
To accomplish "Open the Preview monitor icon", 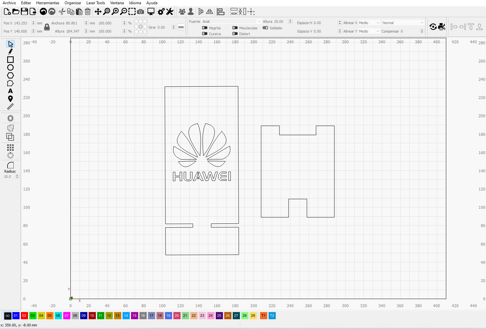I will pyautogui.click(x=151, y=12).
